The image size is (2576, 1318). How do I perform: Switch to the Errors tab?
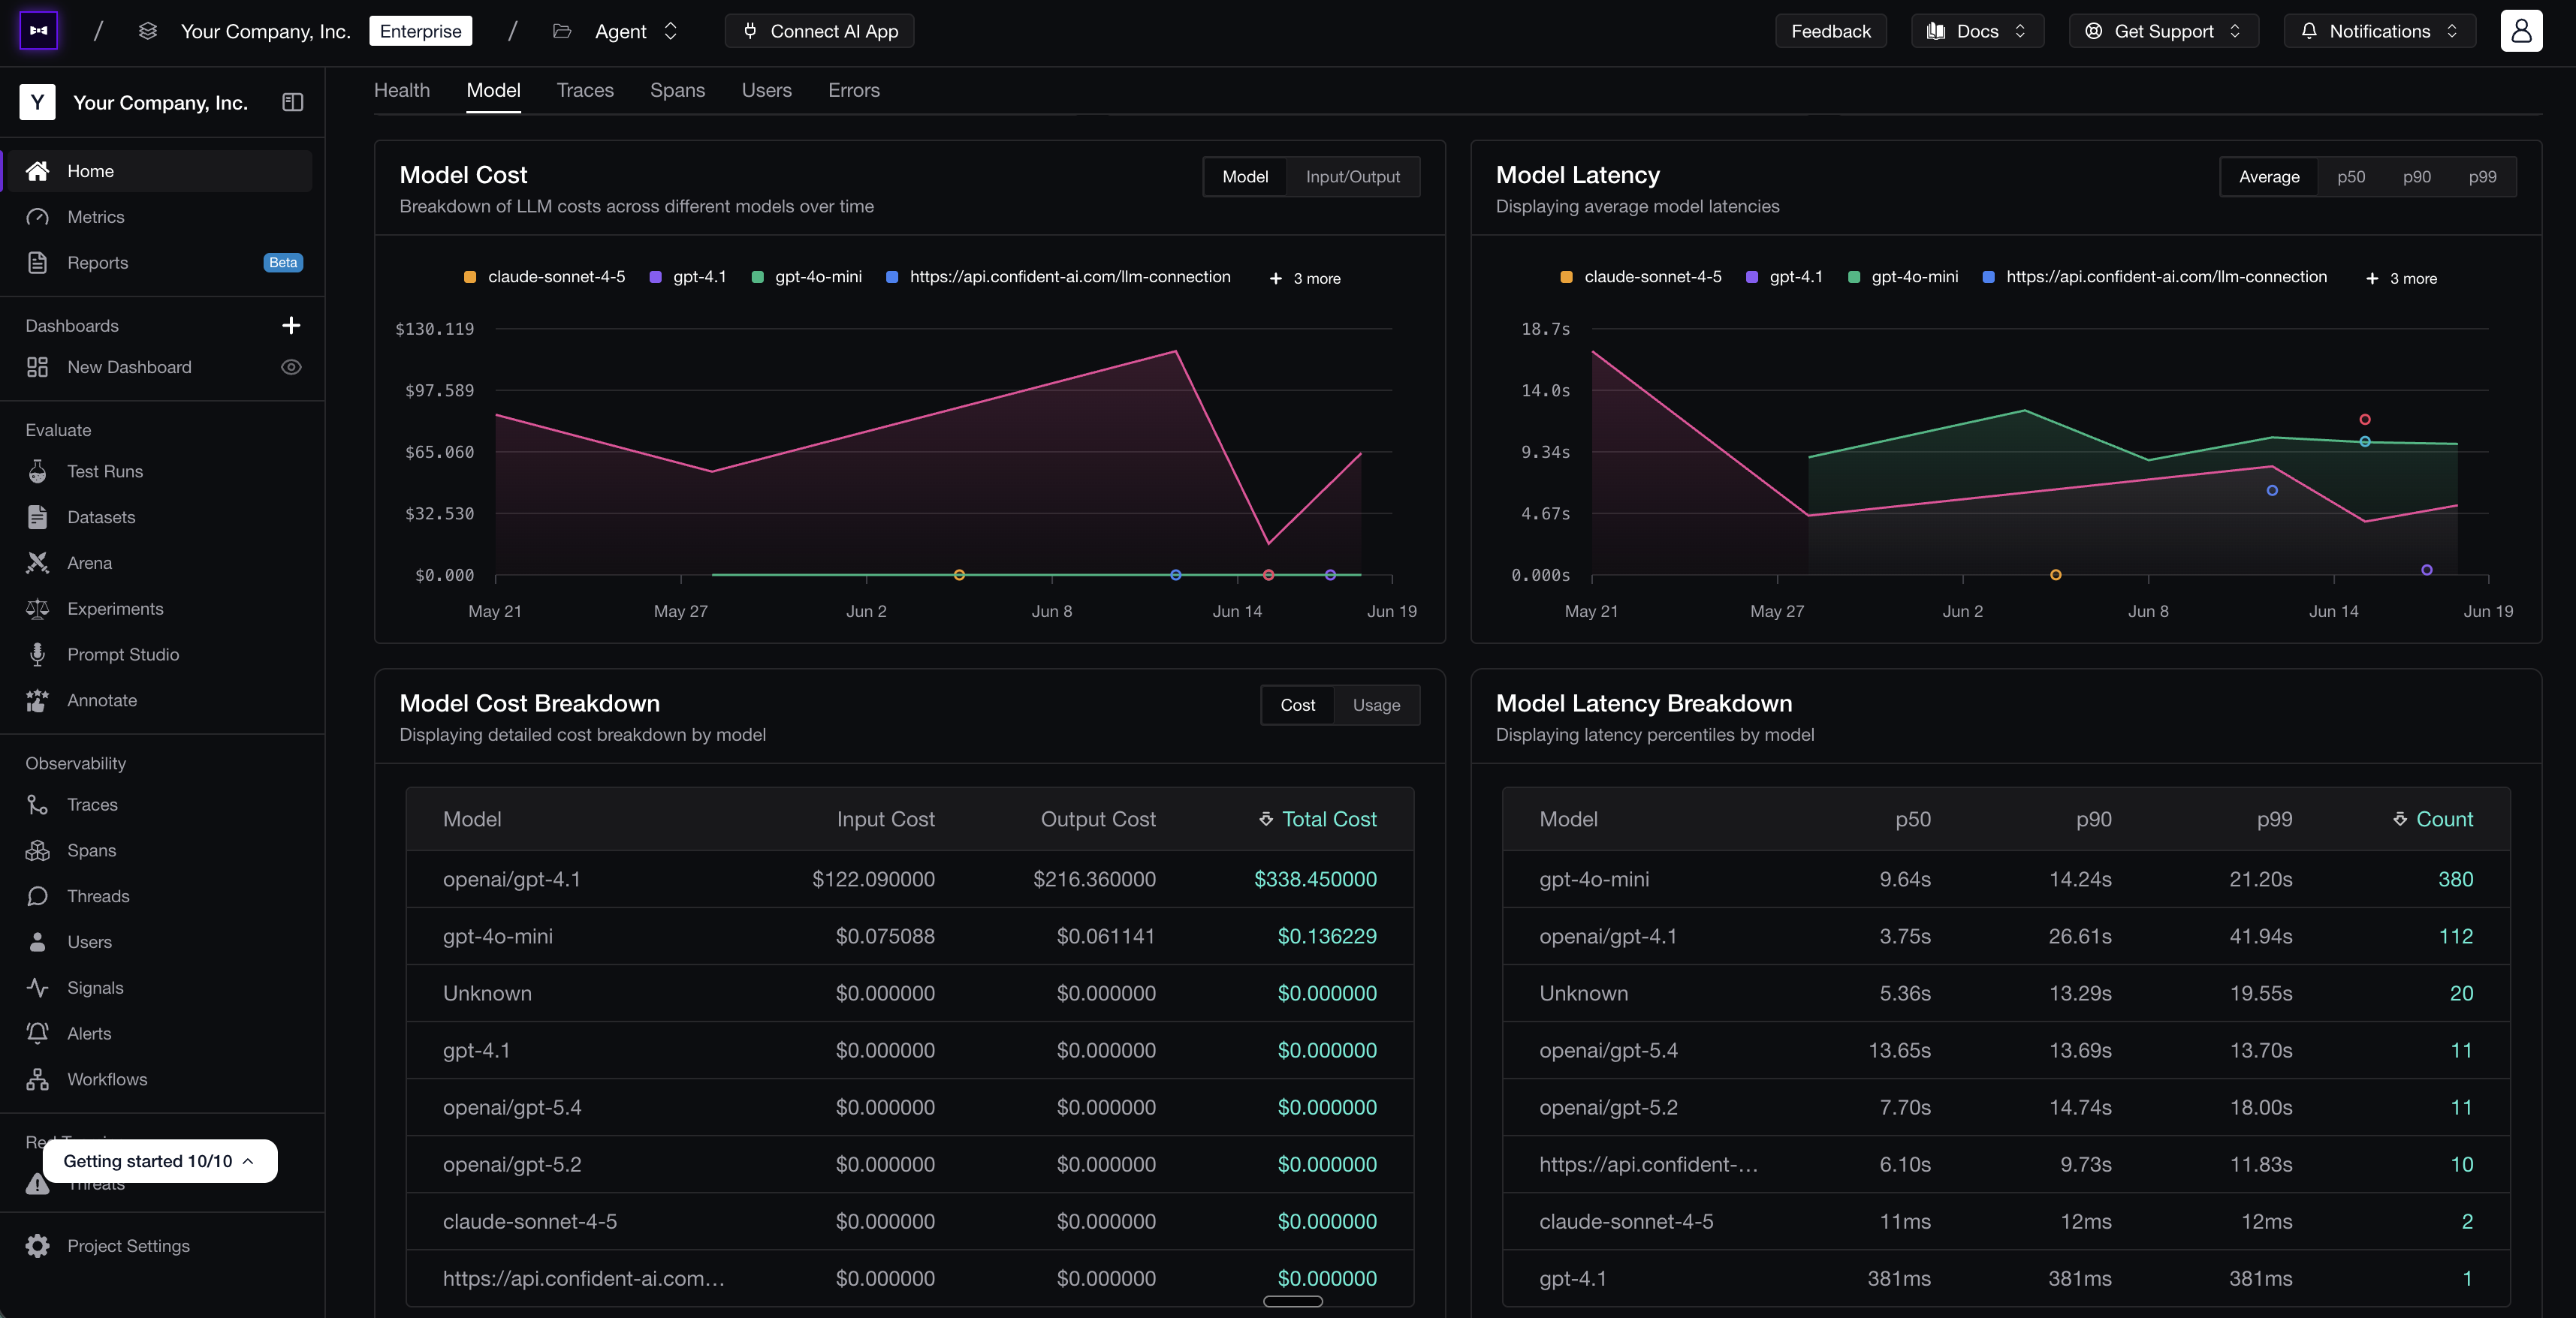[853, 90]
